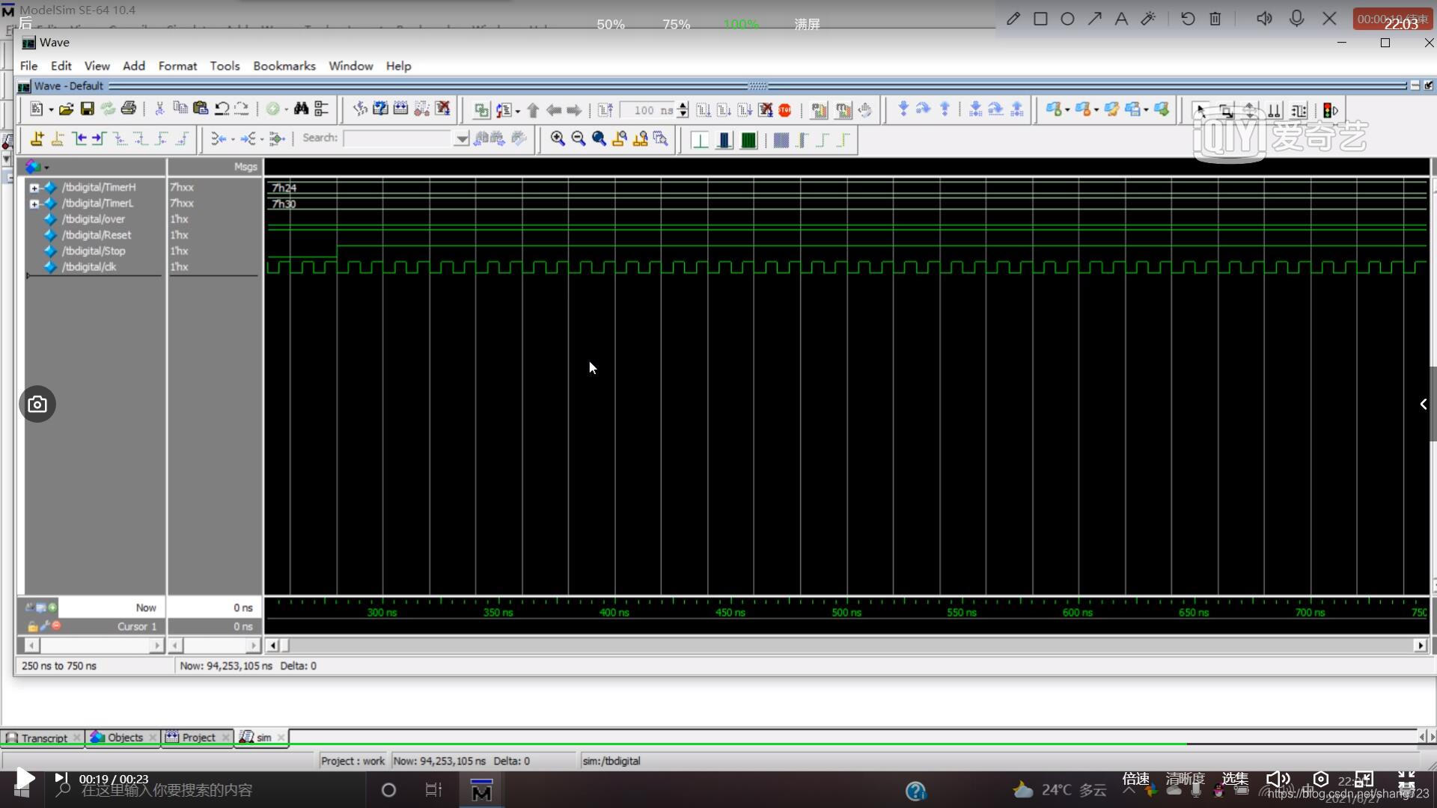1437x808 pixels.
Task: Run-all simulation icon
Action: pyautogui.click(x=745, y=111)
